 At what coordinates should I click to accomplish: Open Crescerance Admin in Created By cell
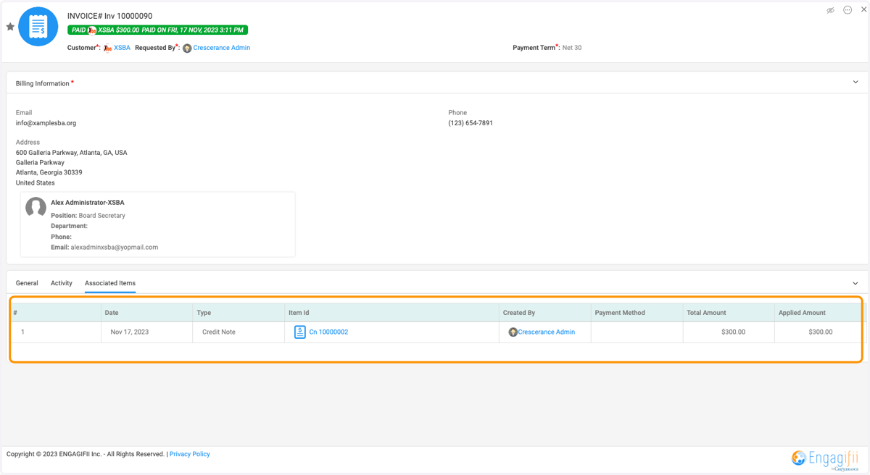click(546, 332)
